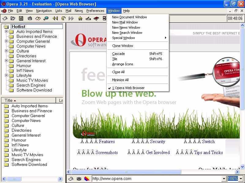Open the address field history dropdown arrow
245x183 pixels.
tap(224, 179)
